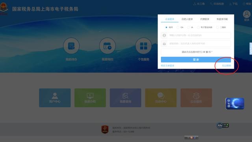Open the 下载 download link in the top bar
The height and width of the screenshot is (142, 252).
point(233,4)
